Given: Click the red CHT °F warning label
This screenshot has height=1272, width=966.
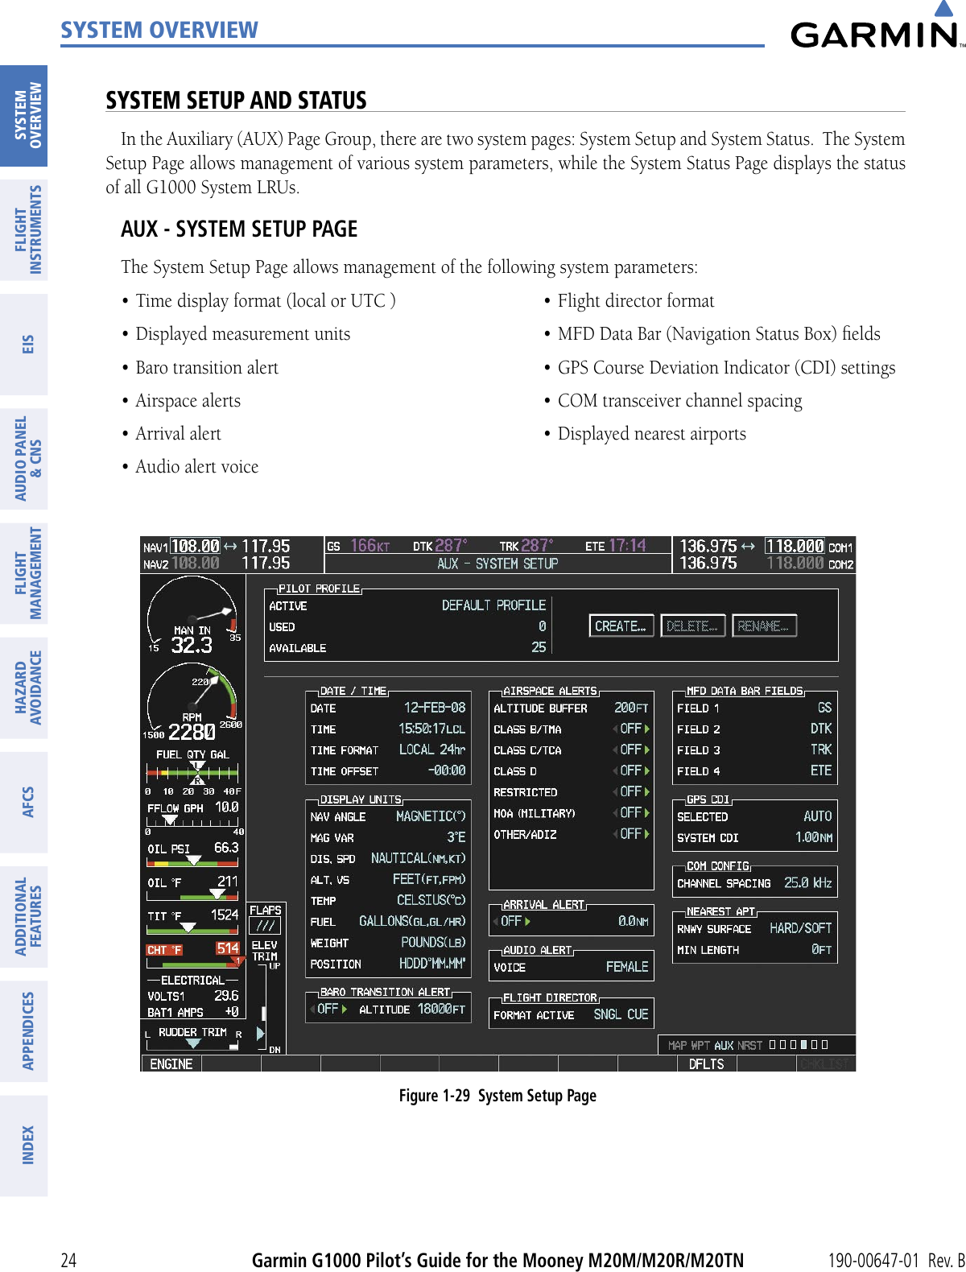Looking at the screenshot, I should pyautogui.click(x=164, y=950).
